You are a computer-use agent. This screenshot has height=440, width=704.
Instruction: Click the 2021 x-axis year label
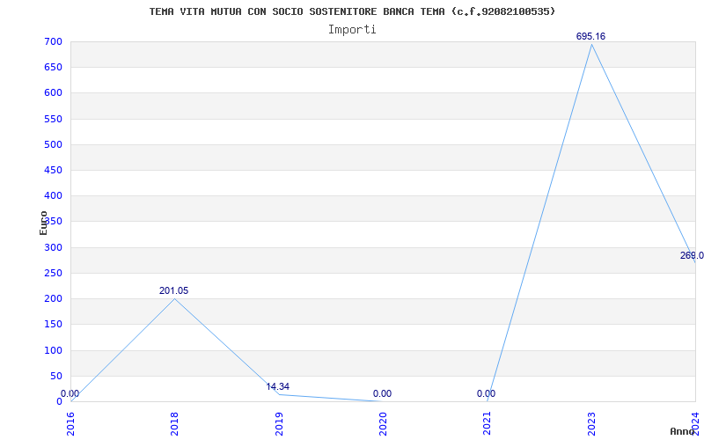point(488,424)
